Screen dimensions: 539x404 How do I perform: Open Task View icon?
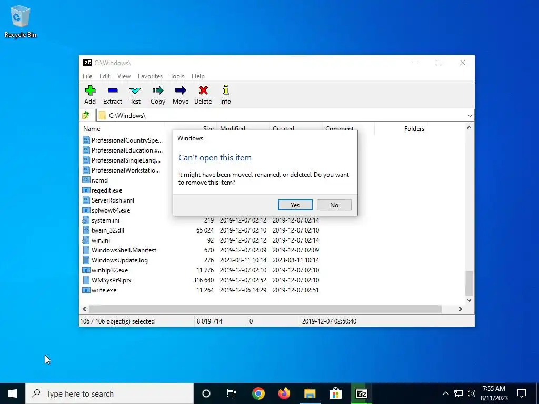tap(232, 393)
